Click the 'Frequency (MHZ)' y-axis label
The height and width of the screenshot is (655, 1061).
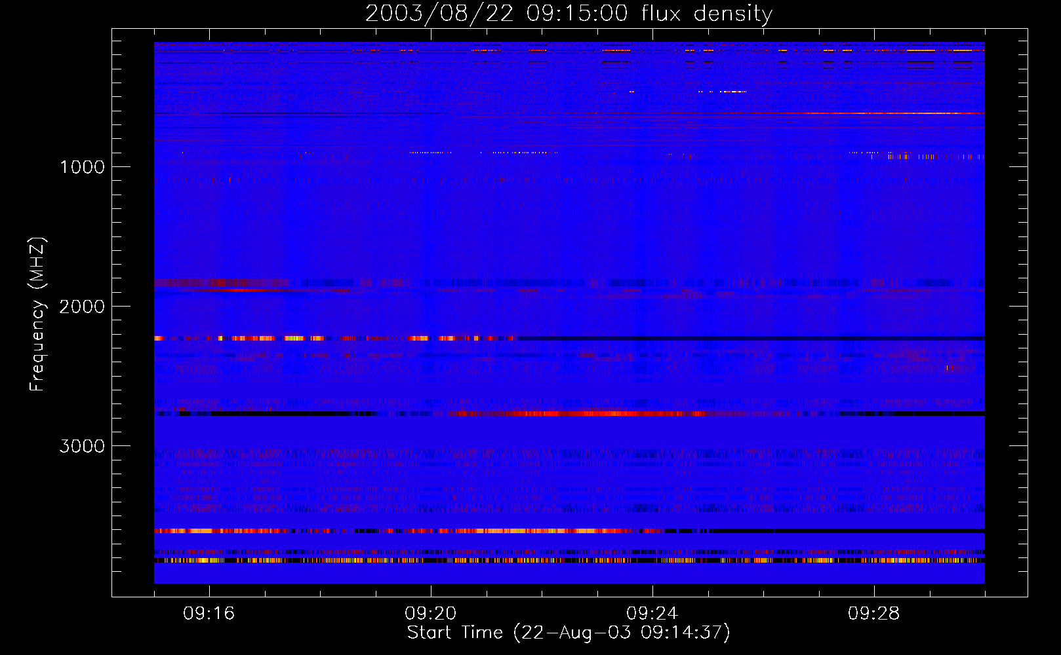click(37, 314)
